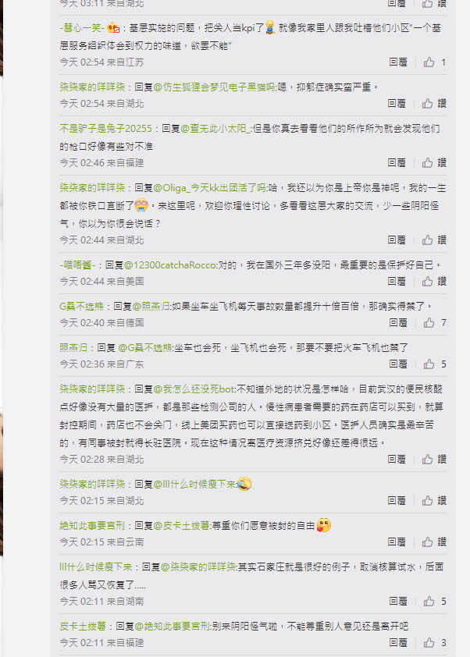The width and height of the screenshot is (470, 657).
Task: Reply to 照燕归's comment from 广东
Action: click(x=398, y=364)
